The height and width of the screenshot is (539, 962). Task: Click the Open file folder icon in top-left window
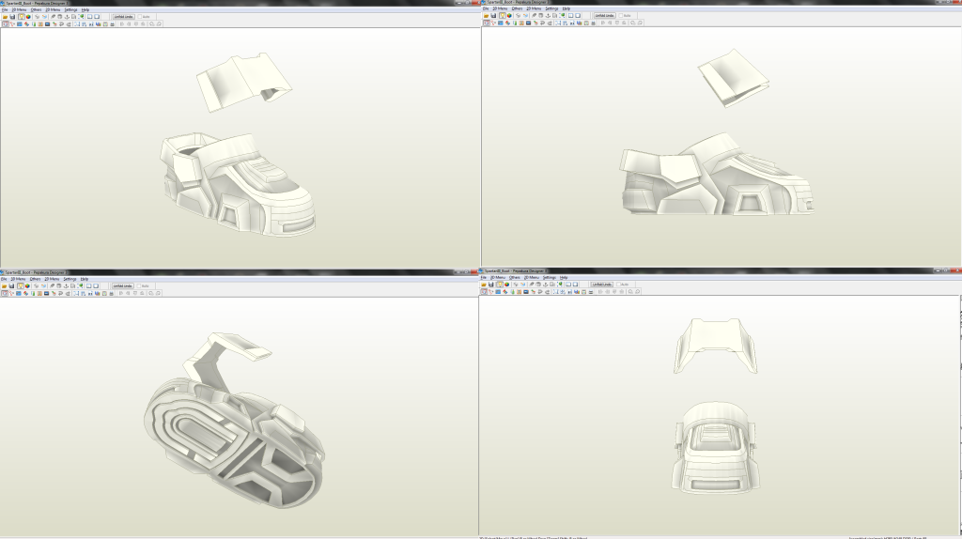[x=5, y=16]
